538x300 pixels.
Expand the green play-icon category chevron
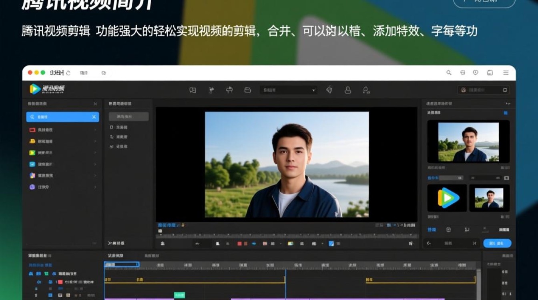click(95, 153)
